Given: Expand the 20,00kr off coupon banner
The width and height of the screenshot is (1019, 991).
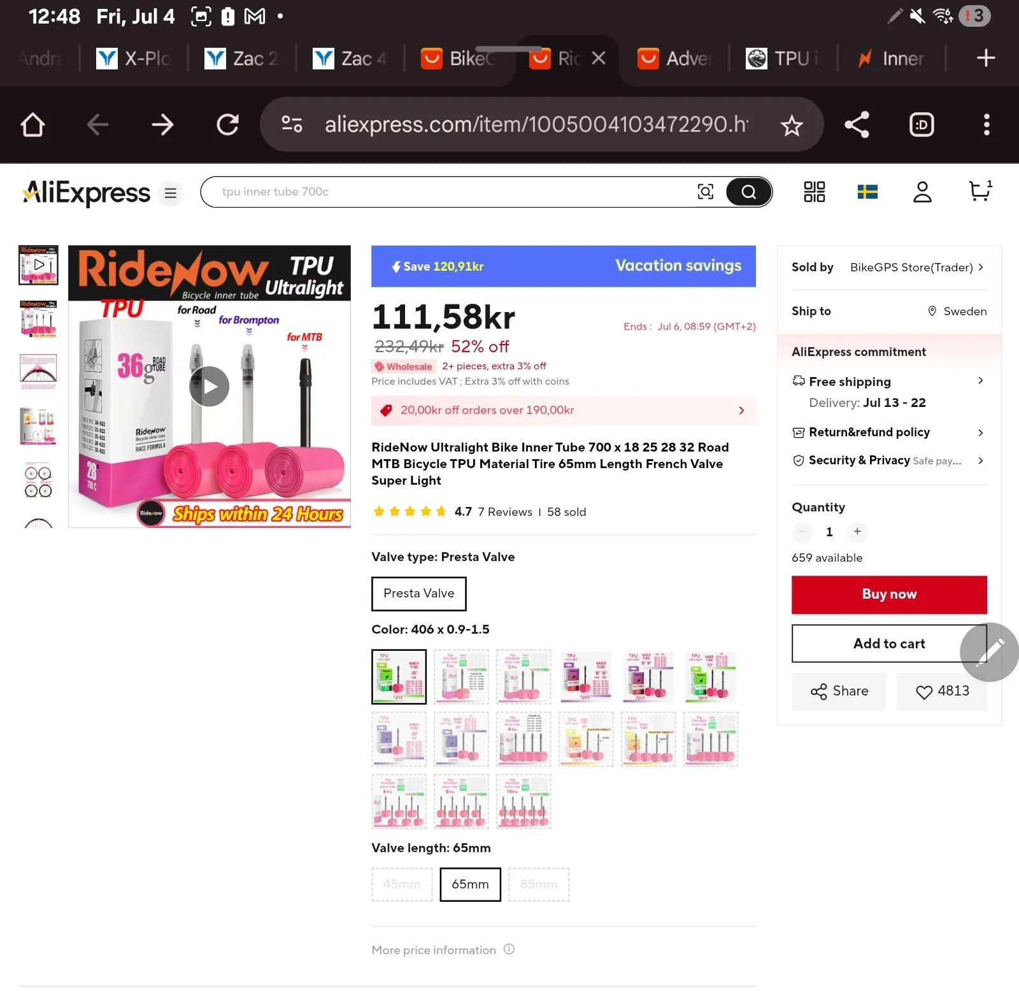Looking at the screenshot, I should click(x=563, y=410).
